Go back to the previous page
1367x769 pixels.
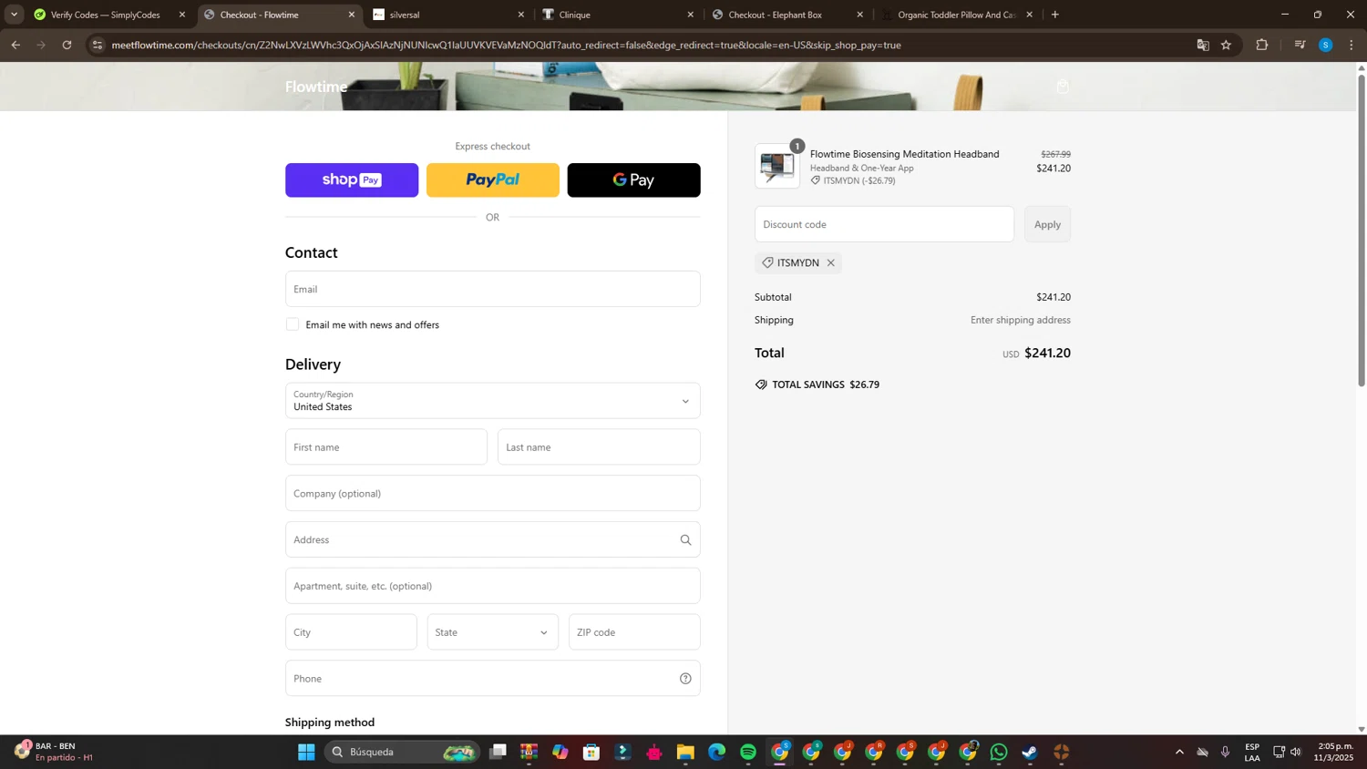point(15,45)
